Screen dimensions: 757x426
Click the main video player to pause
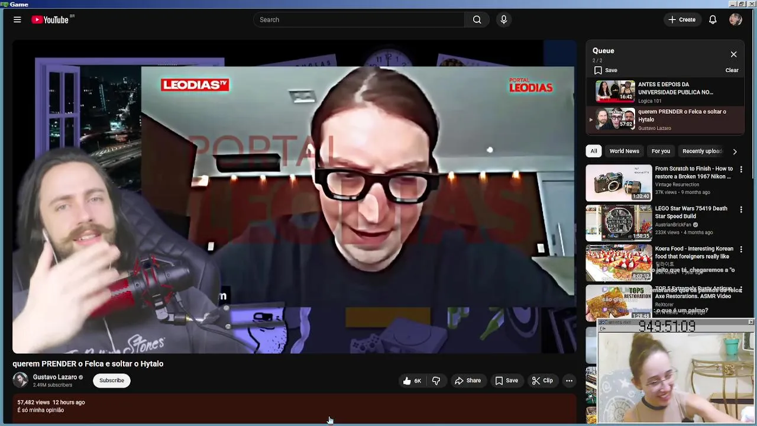click(x=295, y=196)
